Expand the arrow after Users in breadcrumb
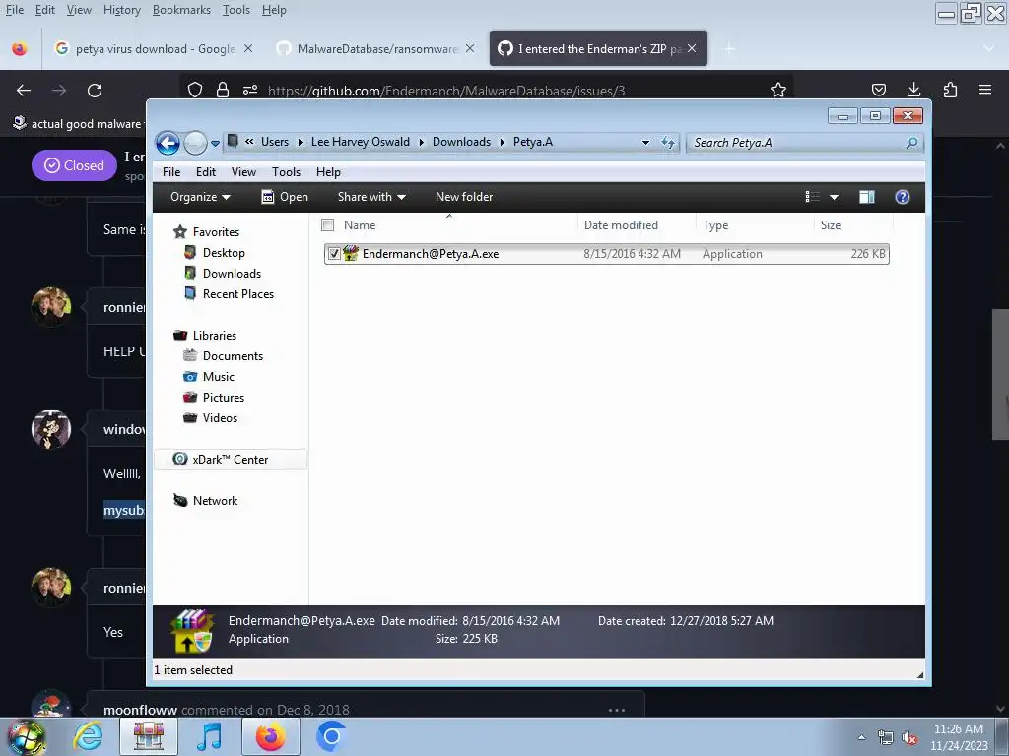1009x756 pixels. coord(300,142)
